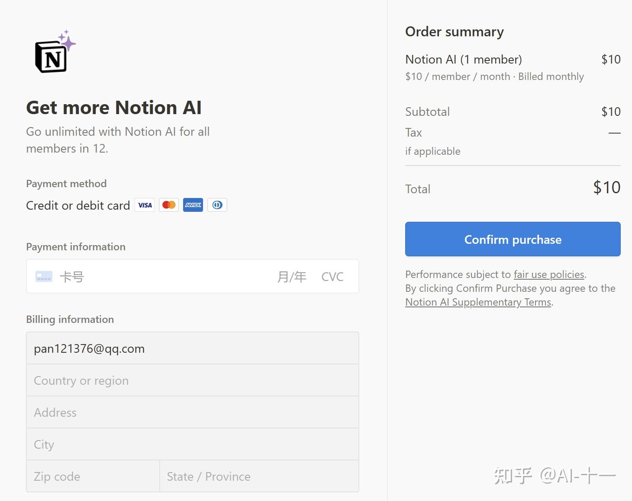Click the CVC input field
Viewport: 632px width, 501px height.
pos(332,277)
